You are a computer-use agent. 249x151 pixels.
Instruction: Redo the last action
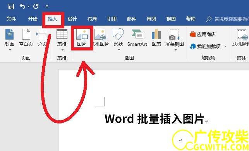(36, 6)
